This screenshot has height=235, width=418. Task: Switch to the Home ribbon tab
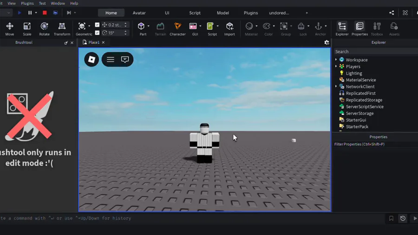111,13
